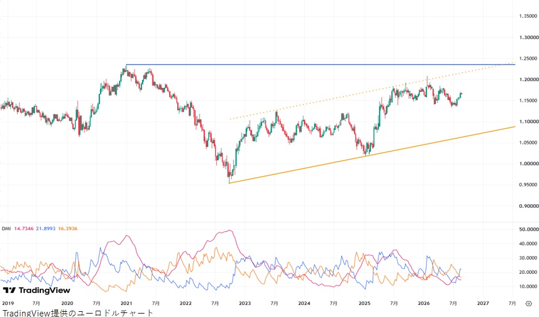This screenshot has height=317, width=539.
Task: Click the 1.20000 price label
Action: pyautogui.click(x=528, y=80)
